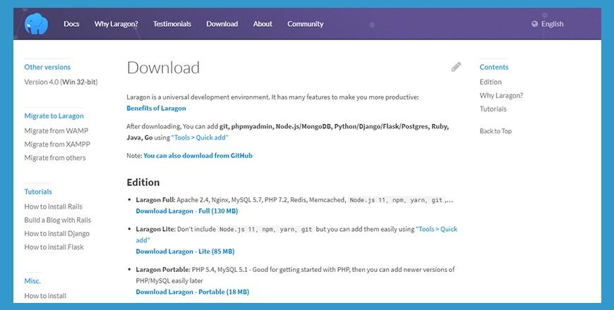Open Migrate from others guide
This screenshot has width=614, height=310.
(x=55, y=158)
